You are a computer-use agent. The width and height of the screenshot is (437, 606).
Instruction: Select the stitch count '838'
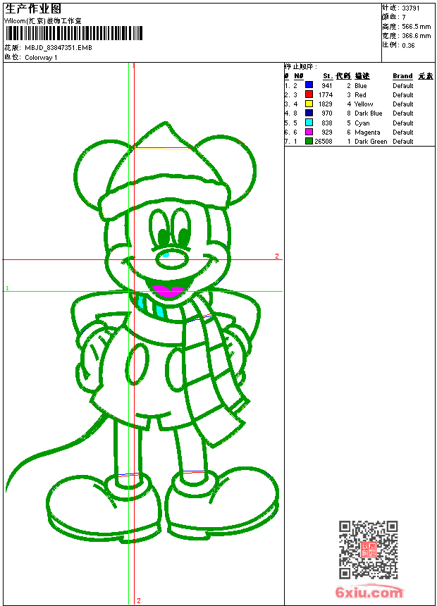coord(327,123)
